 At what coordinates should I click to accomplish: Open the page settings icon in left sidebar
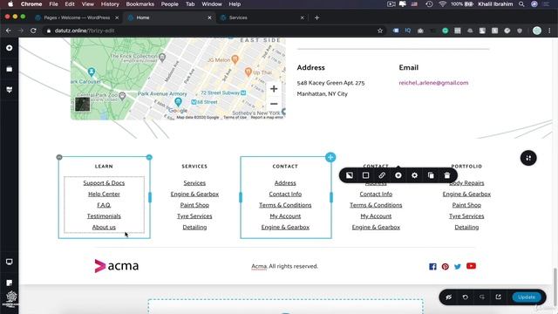[10, 283]
